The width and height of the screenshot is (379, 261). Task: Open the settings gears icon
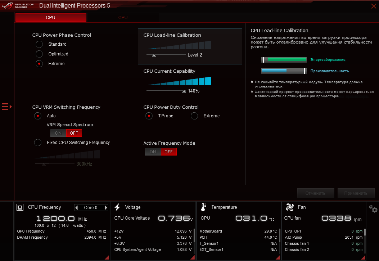pos(373,208)
